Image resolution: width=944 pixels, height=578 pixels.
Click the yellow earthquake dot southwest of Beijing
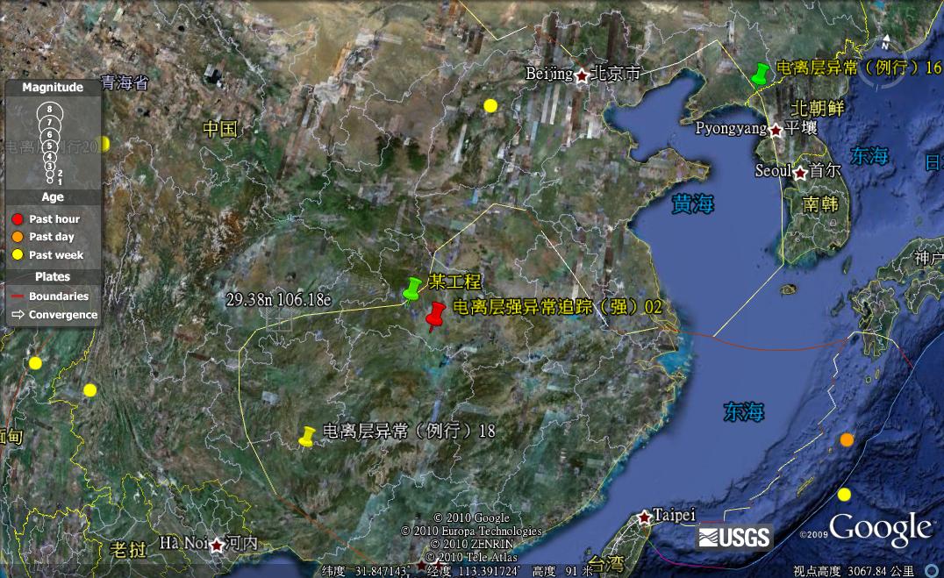pos(490,106)
